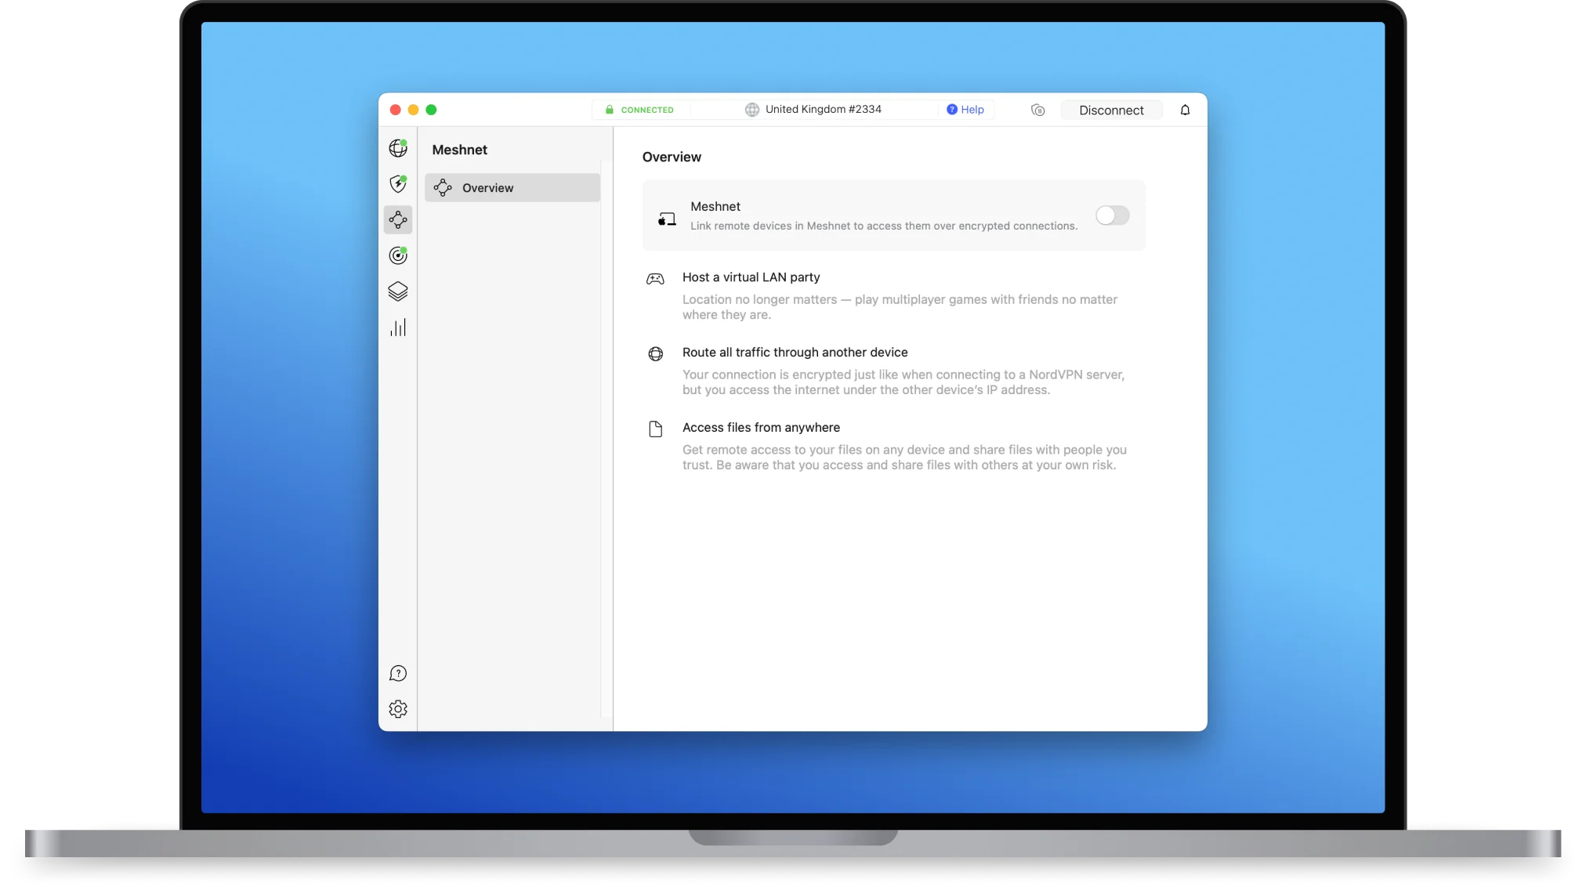Open Threat Protection shield icon
Screen dimensions: 1586x887
click(x=398, y=184)
